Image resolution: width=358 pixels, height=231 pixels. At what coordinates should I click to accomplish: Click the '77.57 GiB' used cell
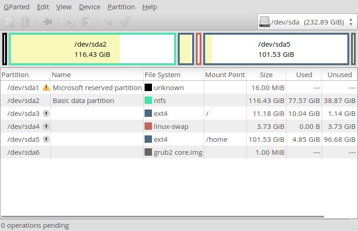coord(304,101)
